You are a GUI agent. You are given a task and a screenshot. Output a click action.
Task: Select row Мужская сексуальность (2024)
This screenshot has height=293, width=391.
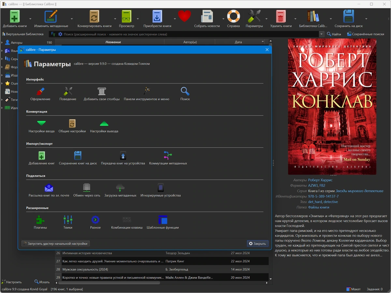[x=162, y=269]
